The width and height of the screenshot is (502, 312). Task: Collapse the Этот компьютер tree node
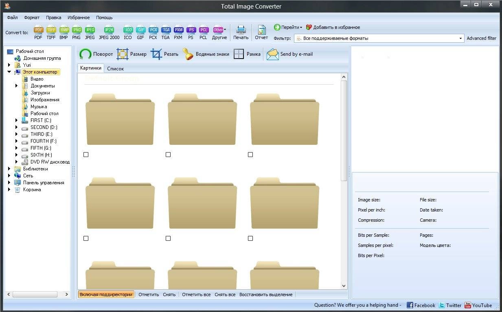point(9,72)
